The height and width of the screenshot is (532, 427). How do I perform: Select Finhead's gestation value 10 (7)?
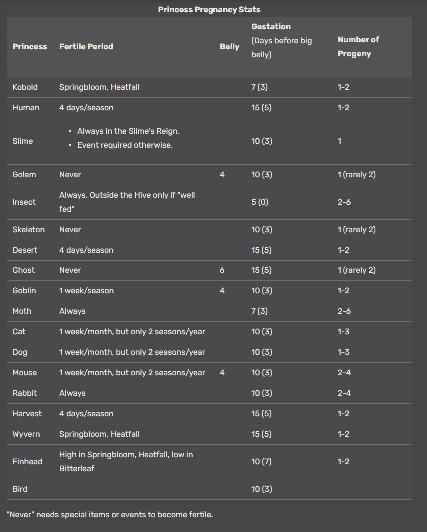pyautogui.click(x=261, y=462)
